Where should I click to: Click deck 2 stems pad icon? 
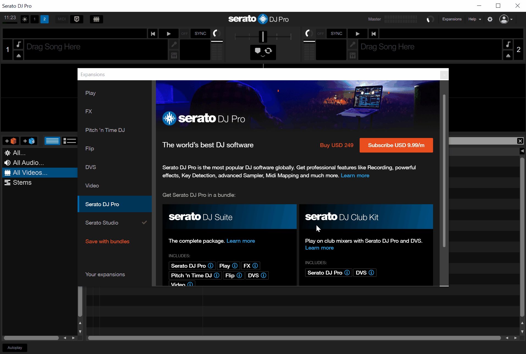click(x=352, y=56)
